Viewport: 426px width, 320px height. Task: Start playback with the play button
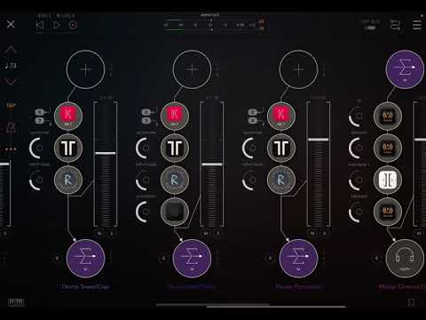point(57,25)
